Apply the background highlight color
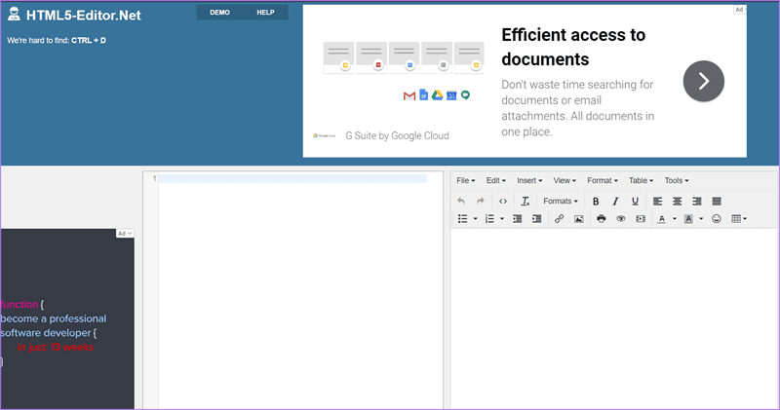 [x=688, y=219]
